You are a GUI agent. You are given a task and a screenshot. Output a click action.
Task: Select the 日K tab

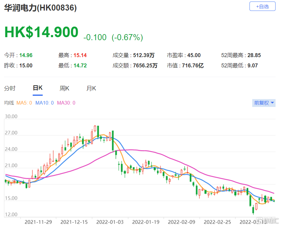pos(38,88)
